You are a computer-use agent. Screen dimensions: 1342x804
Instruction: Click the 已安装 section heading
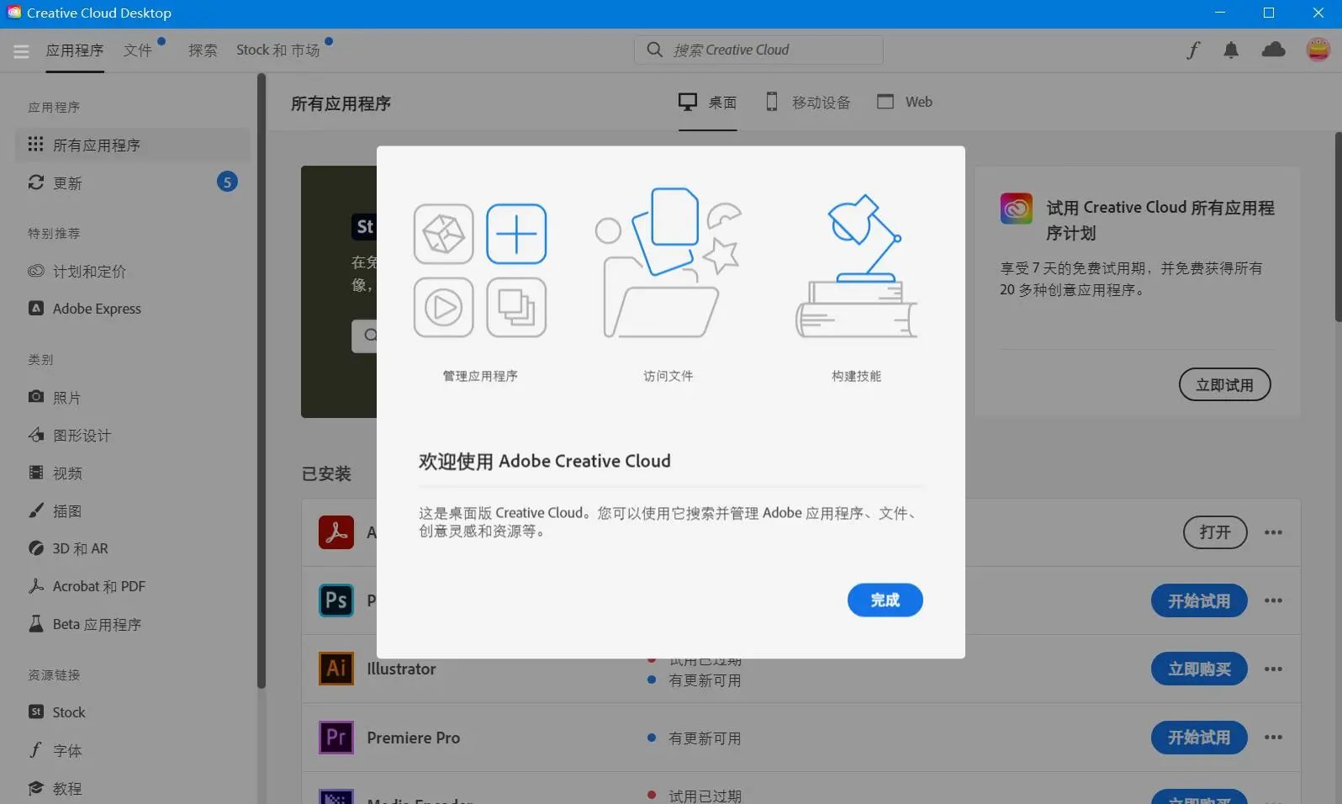[x=326, y=473]
